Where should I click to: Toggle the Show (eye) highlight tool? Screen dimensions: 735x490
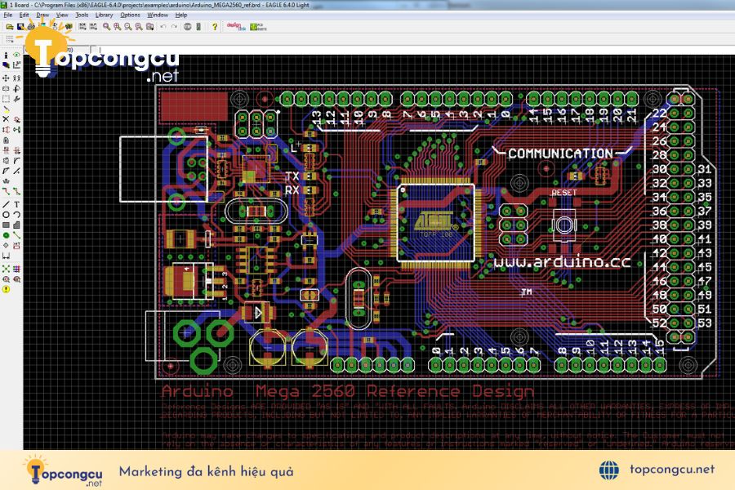point(16,56)
